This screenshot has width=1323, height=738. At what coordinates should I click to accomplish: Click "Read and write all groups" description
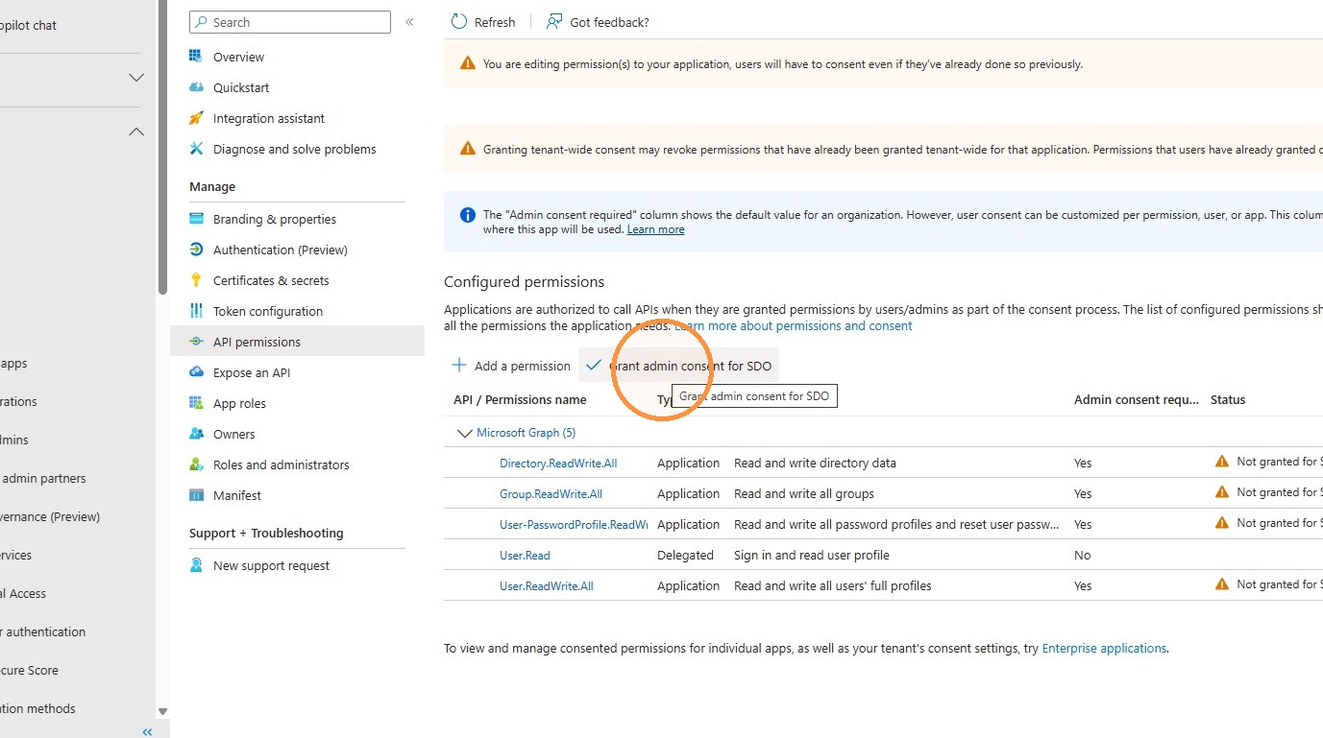[804, 494]
